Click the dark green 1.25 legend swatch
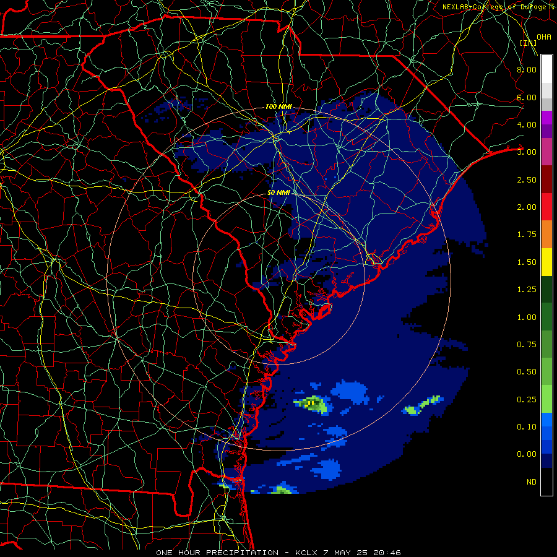The image size is (557, 557). pos(546,289)
